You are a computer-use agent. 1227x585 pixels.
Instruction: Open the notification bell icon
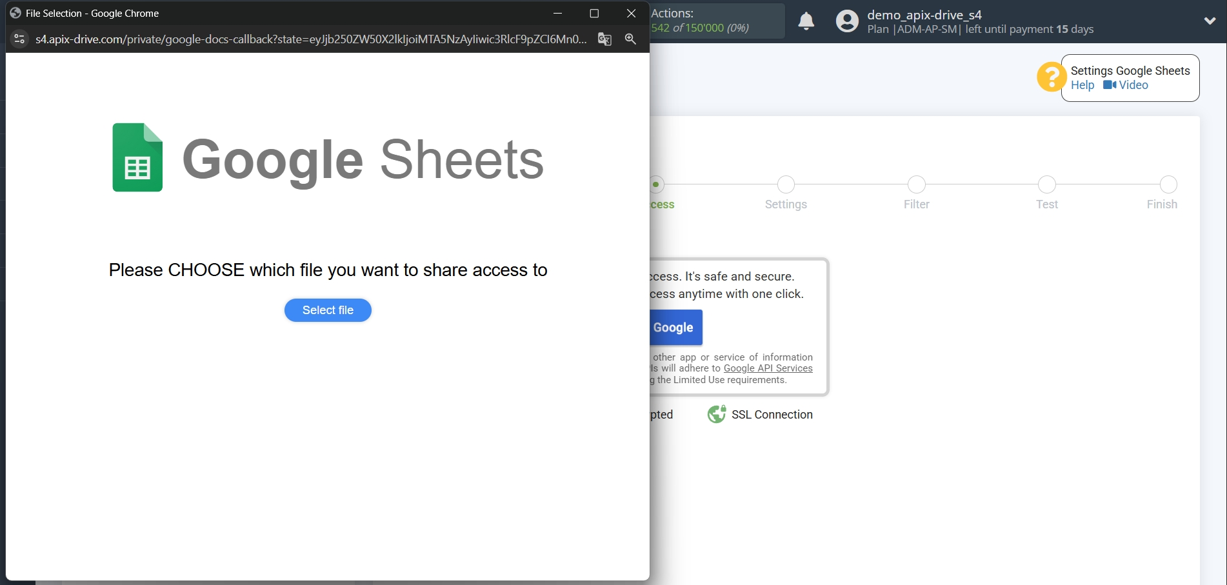pos(806,21)
